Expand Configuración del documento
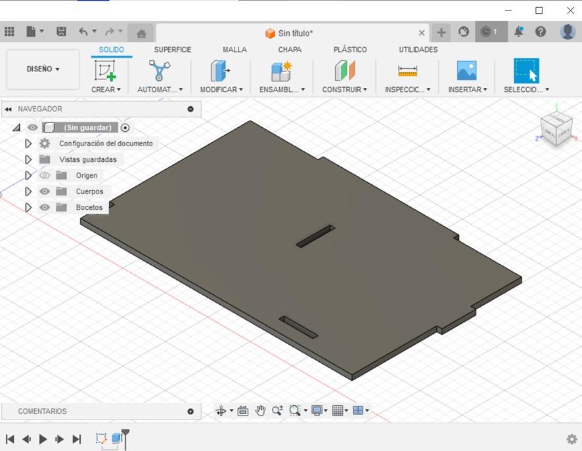The width and height of the screenshot is (582, 451). pos(28,144)
